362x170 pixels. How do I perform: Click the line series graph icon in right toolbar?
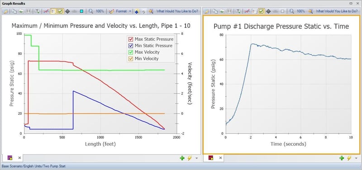(x=247, y=11)
